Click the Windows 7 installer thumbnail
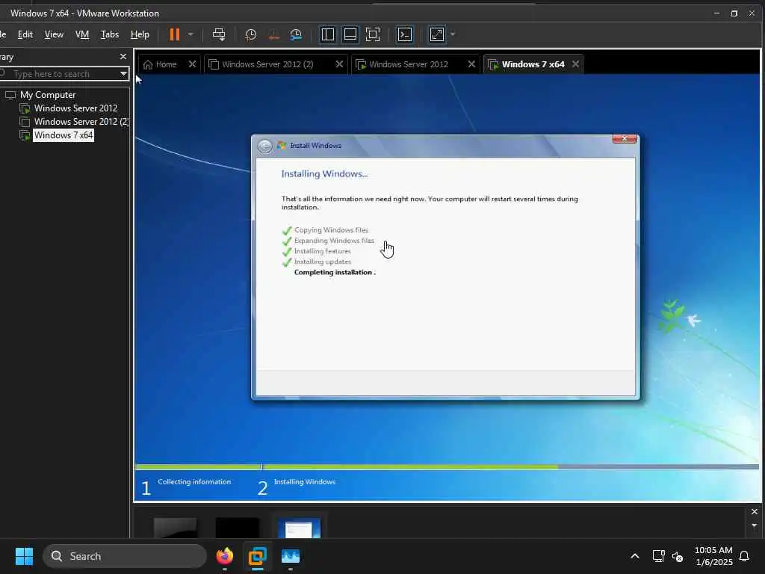765x574 pixels. pos(299,528)
